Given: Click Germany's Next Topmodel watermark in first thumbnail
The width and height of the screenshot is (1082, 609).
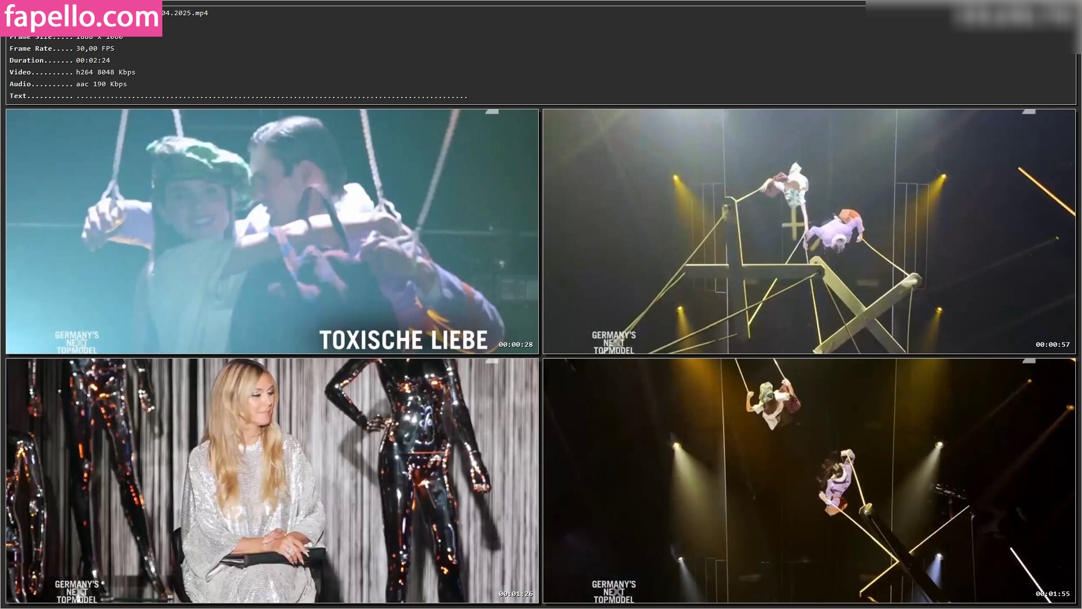Looking at the screenshot, I should (x=77, y=342).
